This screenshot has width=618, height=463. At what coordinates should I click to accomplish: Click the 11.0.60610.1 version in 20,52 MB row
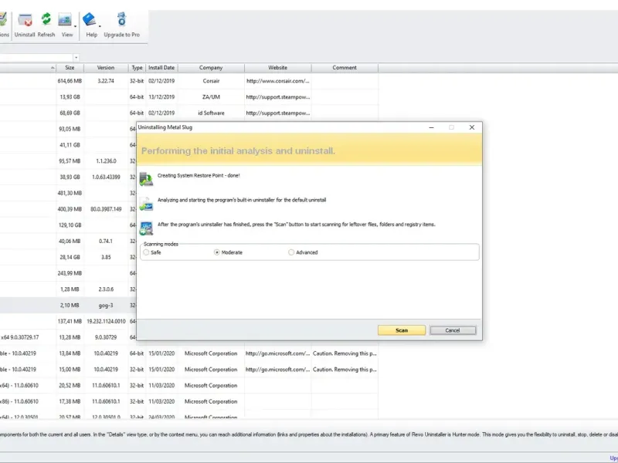[x=106, y=385]
